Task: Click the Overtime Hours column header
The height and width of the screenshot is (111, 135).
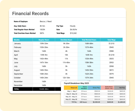Action: (x=66, y=40)
